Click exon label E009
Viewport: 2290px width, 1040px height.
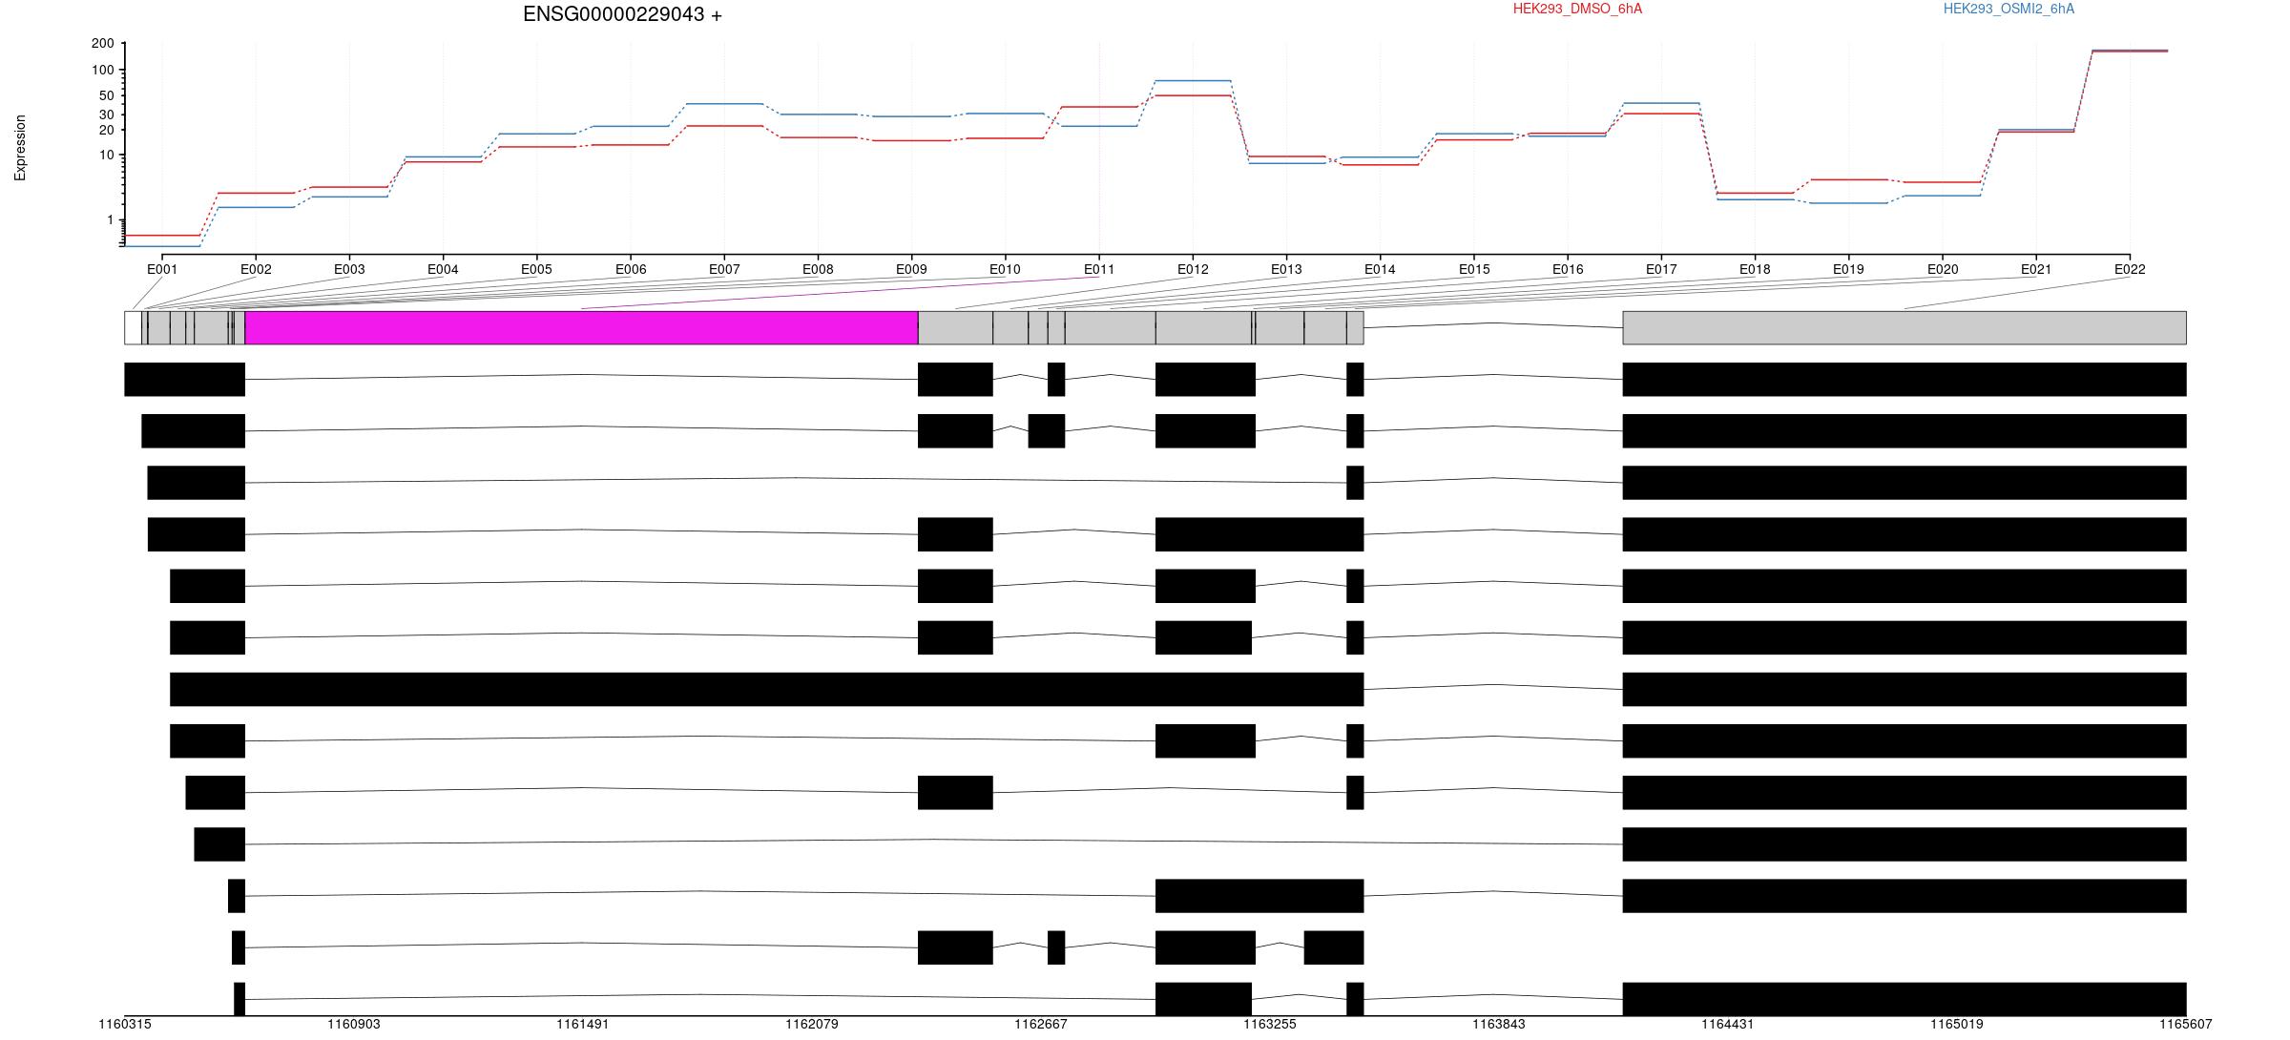[x=911, y=269]
